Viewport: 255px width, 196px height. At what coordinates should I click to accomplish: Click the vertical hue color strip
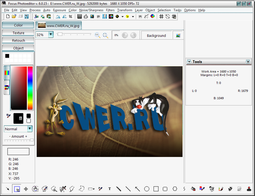pyautogui.click(x=30, y=88)
